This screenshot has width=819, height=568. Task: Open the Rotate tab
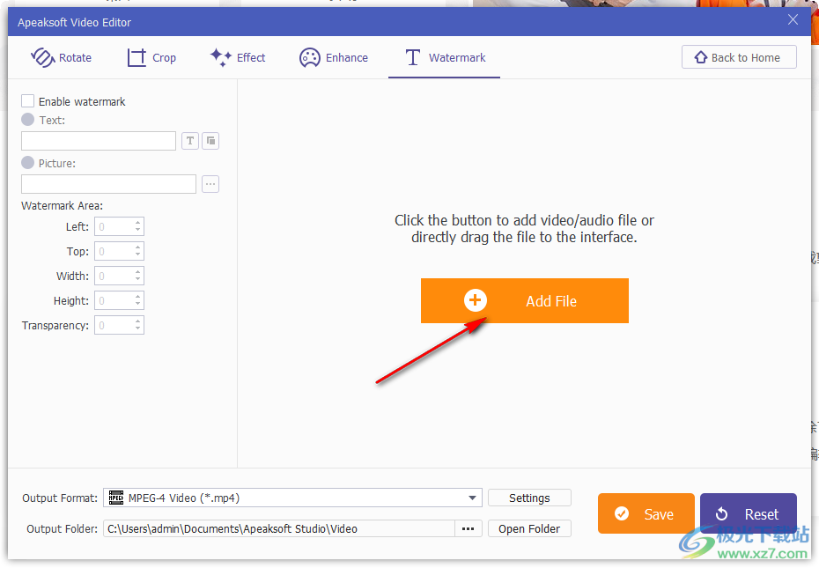(x=61, y=57)
